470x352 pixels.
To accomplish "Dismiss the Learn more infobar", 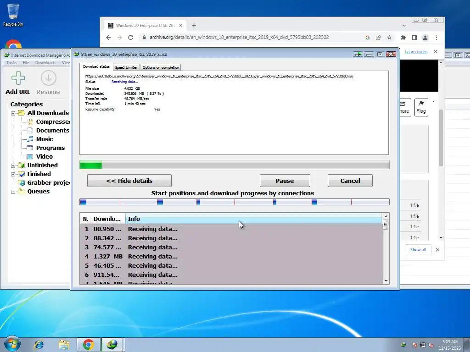I will pos(436,51).
